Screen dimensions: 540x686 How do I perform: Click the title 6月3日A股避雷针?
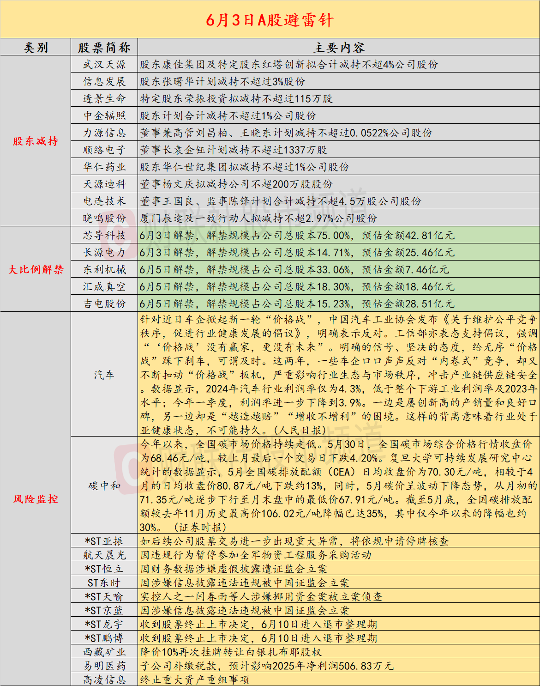pyautogui.click(x=270, y=20)
